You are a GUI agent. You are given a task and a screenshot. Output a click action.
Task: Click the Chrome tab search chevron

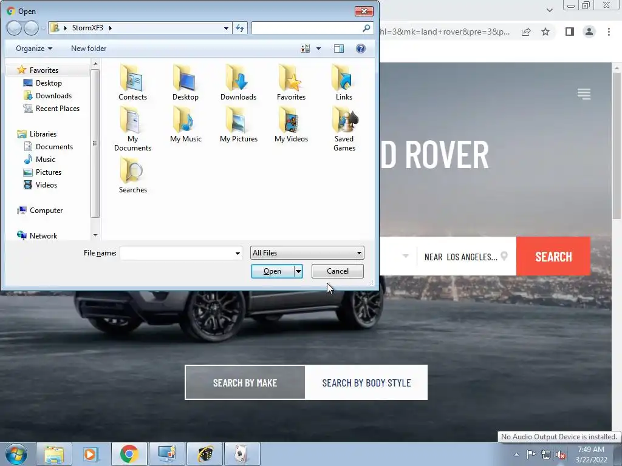pyautogui.click(x=549, y=10)
